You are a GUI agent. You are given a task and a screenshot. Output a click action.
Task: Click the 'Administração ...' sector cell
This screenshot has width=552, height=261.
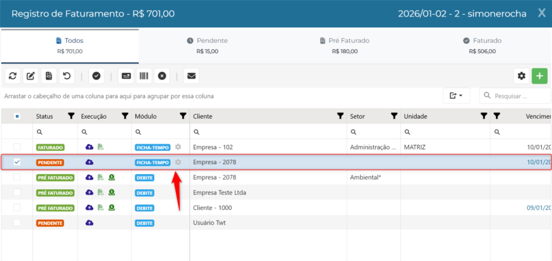pyautogui.click(x=373, y=147)
